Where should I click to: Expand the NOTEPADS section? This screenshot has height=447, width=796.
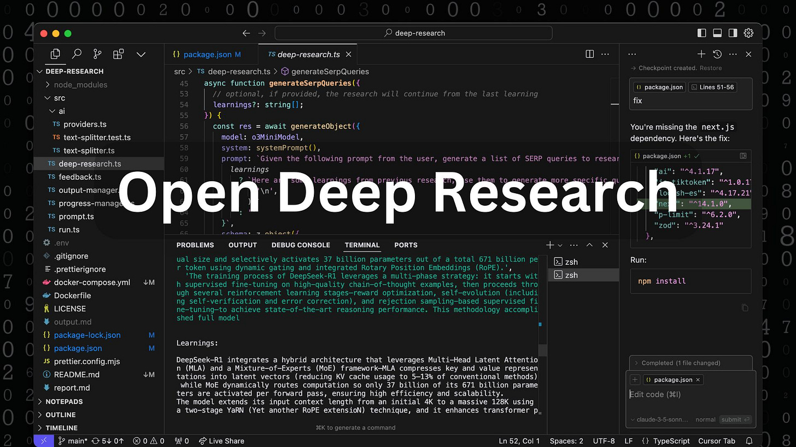[x=64, y=402]
